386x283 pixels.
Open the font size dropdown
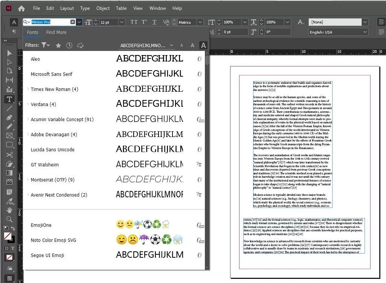(122, 22)
